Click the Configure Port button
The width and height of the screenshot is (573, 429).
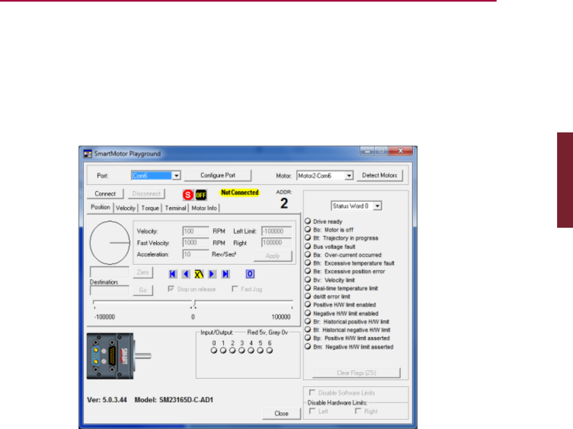click(x=218, y=175)
